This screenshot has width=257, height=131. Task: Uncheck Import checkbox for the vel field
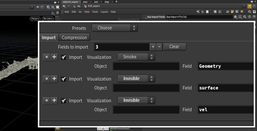coord(64,100)
